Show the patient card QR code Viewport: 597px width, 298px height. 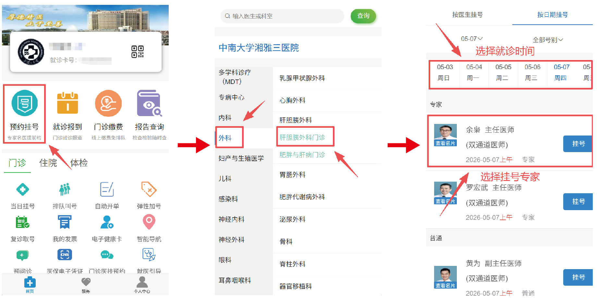click(x=138, y=52)
